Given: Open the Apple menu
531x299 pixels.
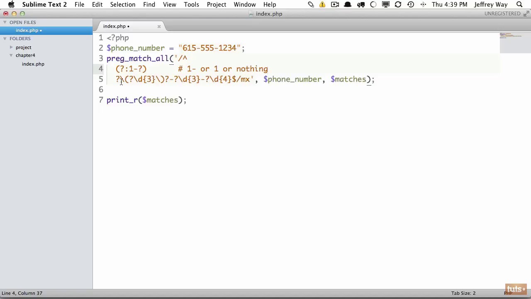Looking at the screenshot, I should (11, 5).
